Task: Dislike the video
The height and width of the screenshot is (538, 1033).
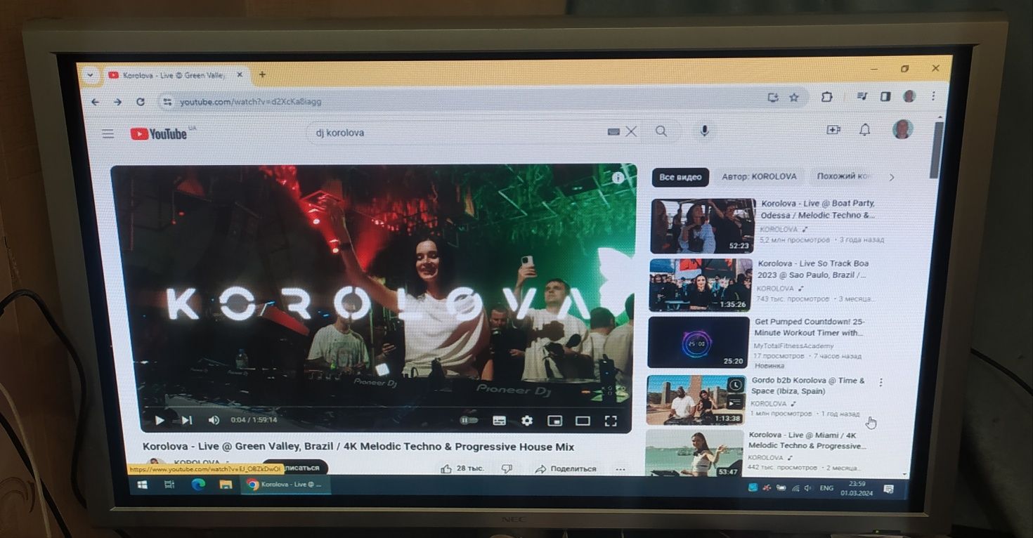Action: click(x=507, y=468)
